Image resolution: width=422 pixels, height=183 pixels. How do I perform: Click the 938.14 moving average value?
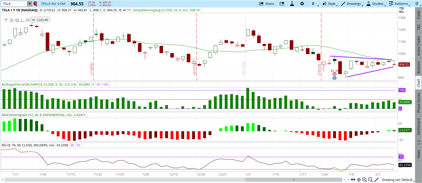point(195,10)
